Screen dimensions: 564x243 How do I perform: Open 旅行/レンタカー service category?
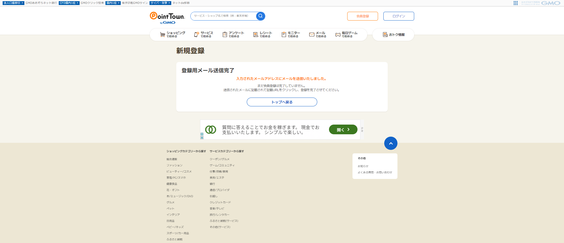(219, 215)
